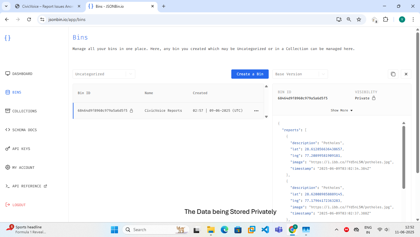Open API Keys in the sidebar
420x237 pixels.
click(x=18, y=149)
